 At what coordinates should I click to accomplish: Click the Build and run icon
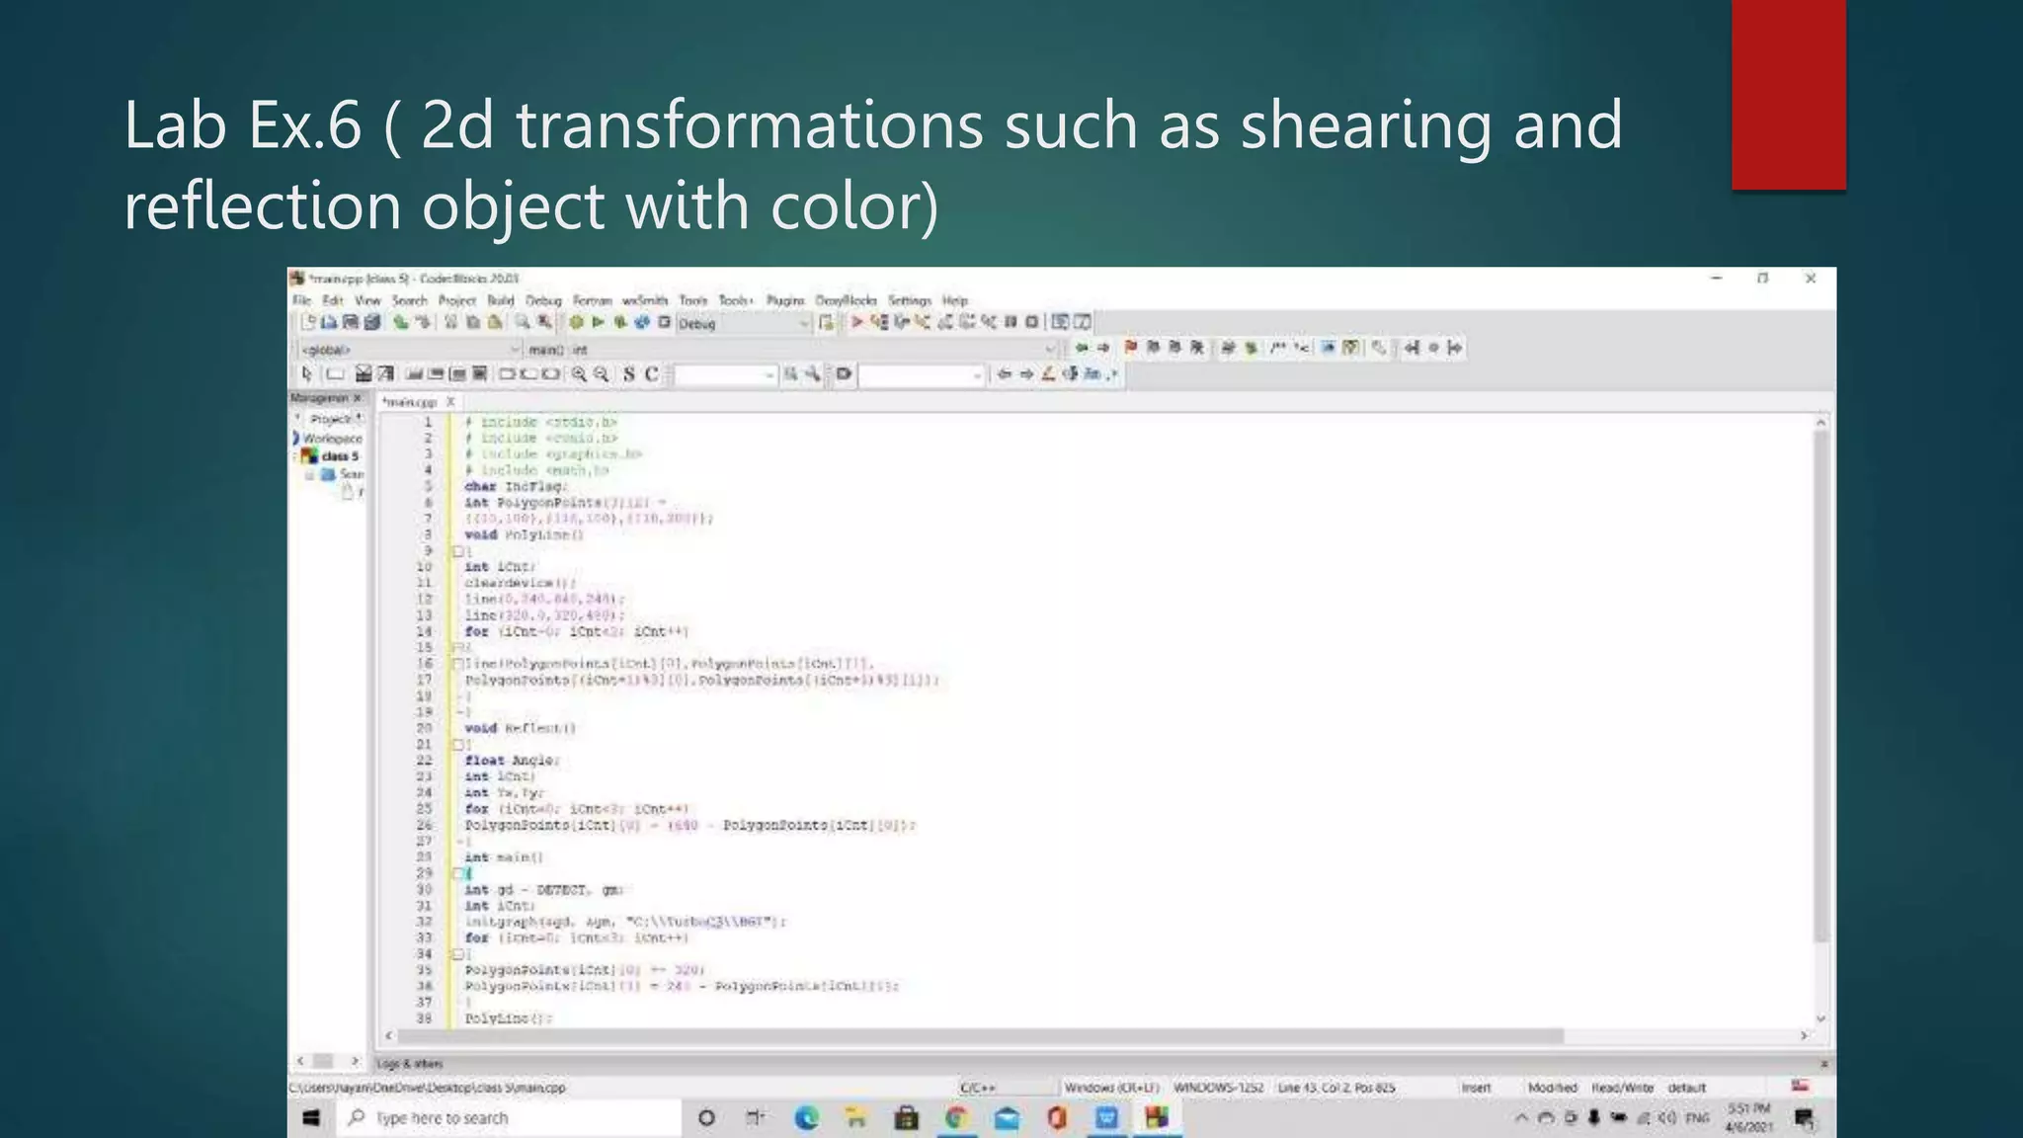click(x=620, y=322)
